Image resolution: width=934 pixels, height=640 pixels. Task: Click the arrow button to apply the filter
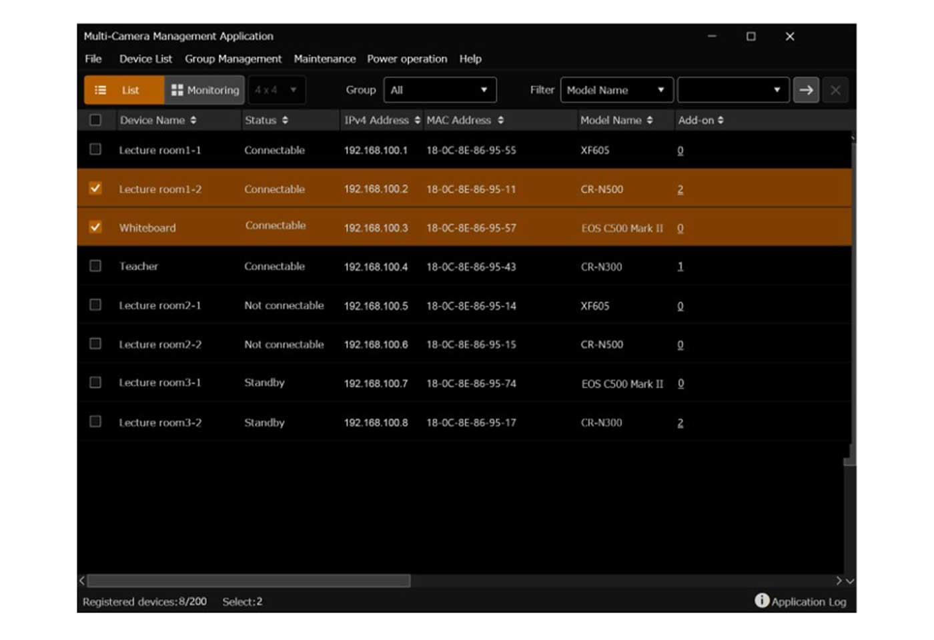click(x=806, y=90)
